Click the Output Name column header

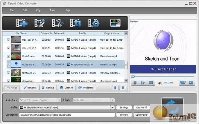pos(112,33)
